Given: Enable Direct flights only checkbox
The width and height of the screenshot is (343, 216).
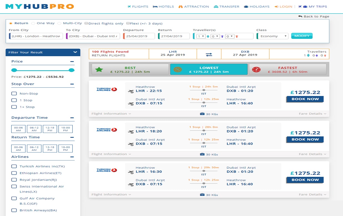Looking at the screenshot, I should point(86,23).
